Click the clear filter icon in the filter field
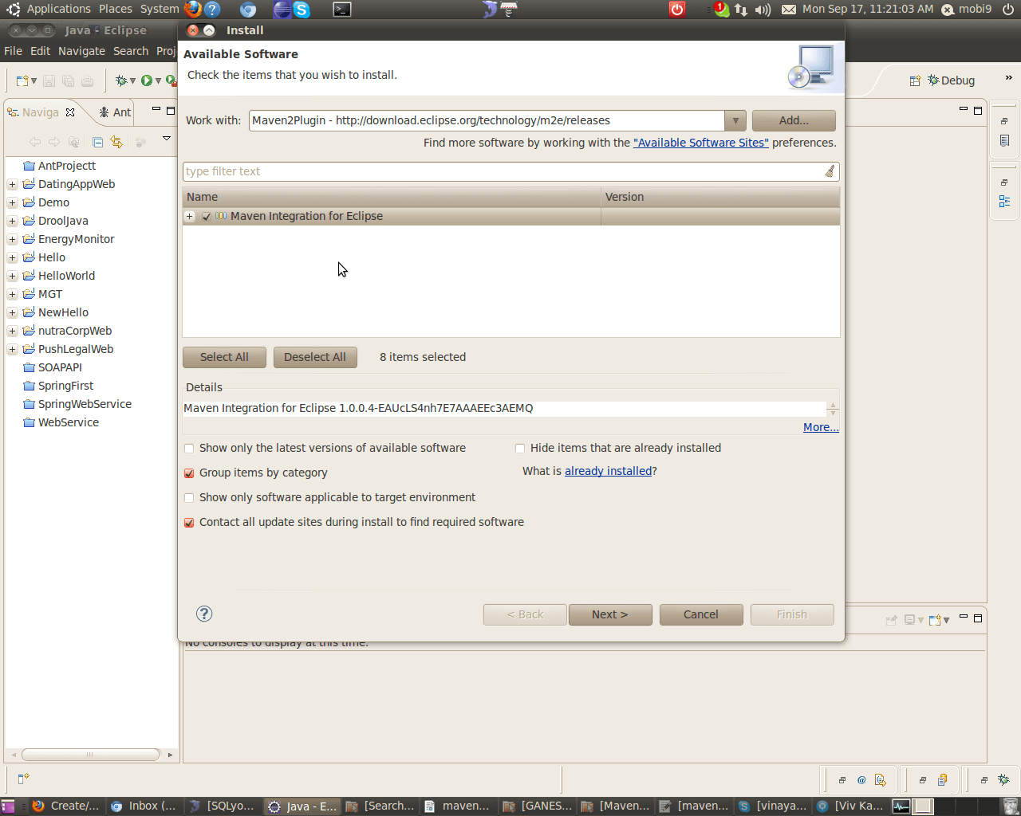The width and height of the screenshot is (1021, 816). point(831,171)
